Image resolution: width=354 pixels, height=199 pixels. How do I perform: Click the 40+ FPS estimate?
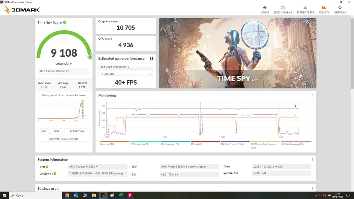pos(126,83)
